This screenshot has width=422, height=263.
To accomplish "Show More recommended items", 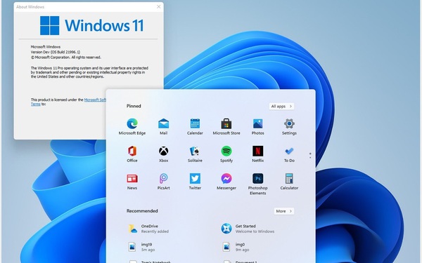I will 284,211.
